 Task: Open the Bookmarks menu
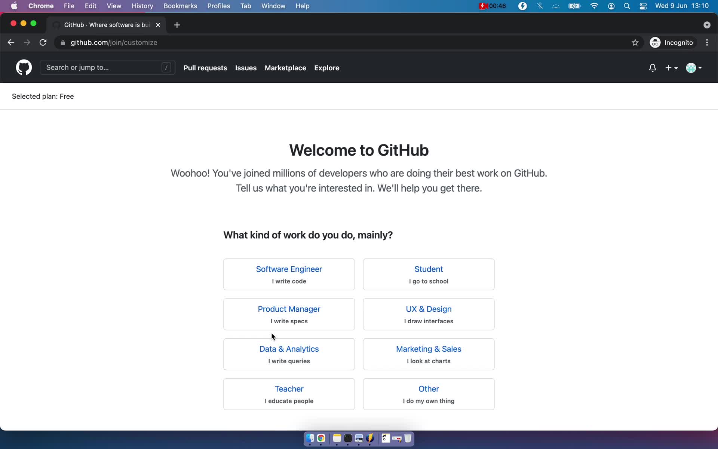180,6
